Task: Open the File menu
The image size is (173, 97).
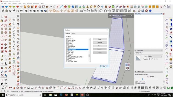Action: [2, 4]
